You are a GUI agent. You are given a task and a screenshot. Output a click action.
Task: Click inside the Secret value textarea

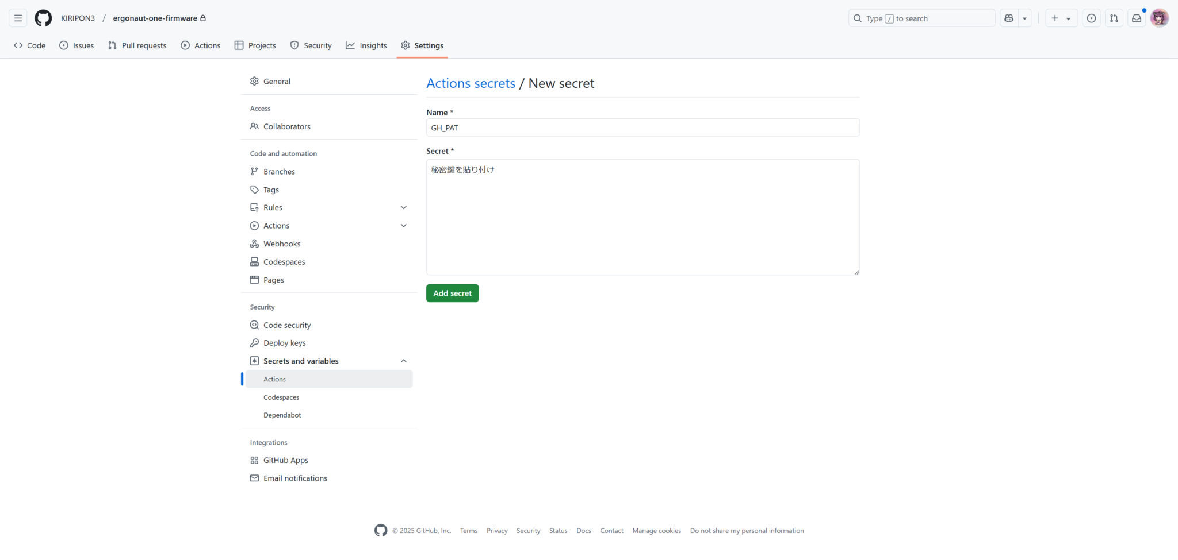point(642,217)
